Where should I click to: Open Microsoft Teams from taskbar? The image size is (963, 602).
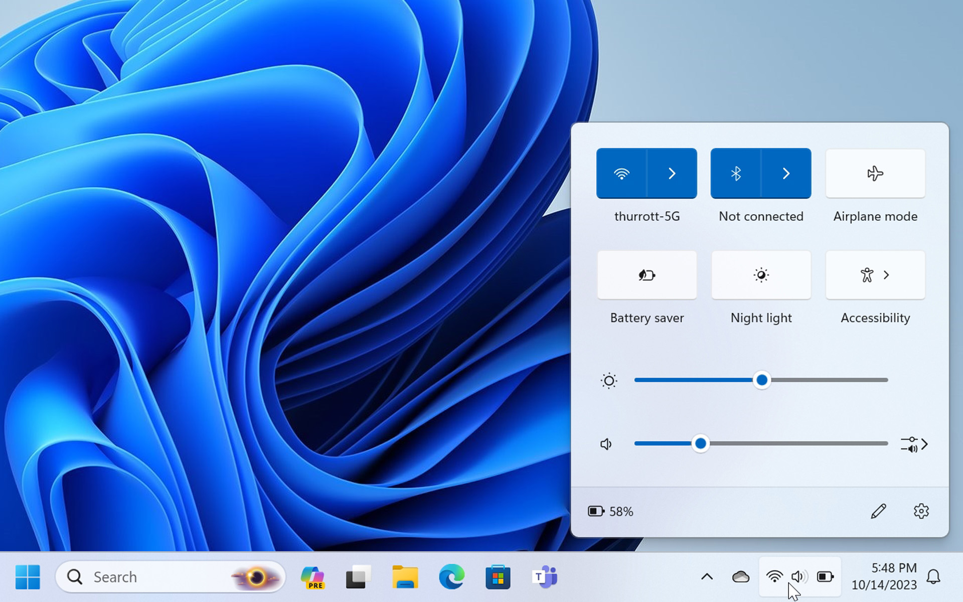[544, 577]
